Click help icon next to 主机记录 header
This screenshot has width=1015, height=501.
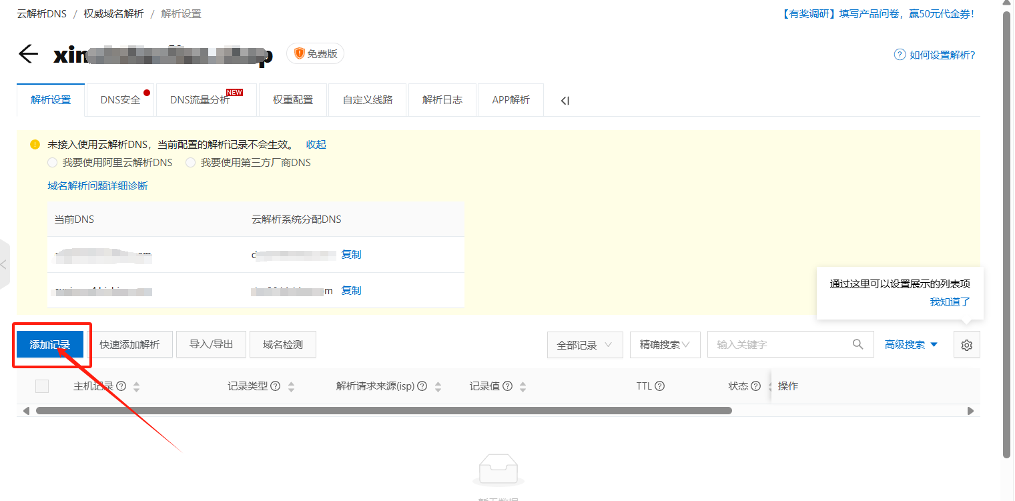121,386
